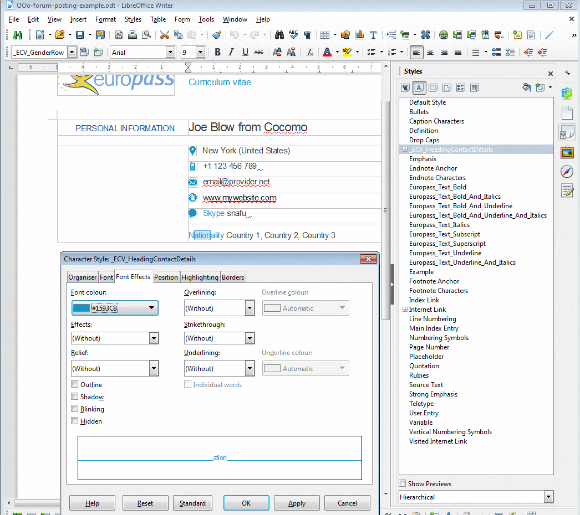This screenshot has height=515, width=580.
Task: Click the Bold formatting icon
Action: [x=217, y=52]
